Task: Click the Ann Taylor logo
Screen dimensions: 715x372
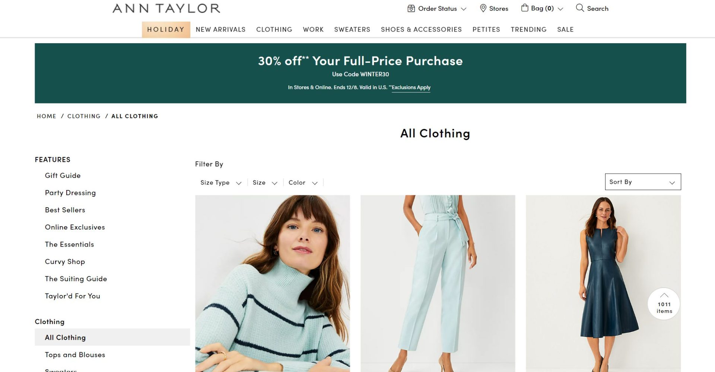Action: coord(166,8)
